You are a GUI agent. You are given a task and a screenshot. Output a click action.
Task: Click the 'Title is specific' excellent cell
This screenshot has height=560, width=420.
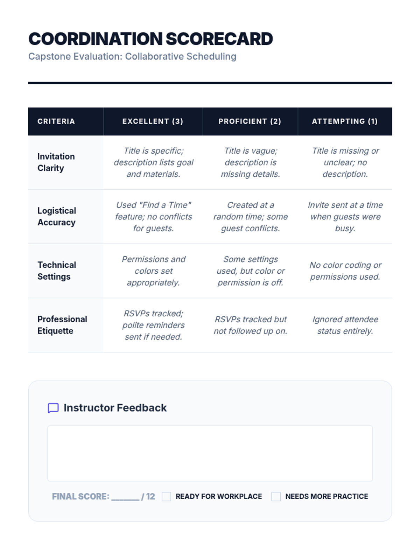coord(153,162)
